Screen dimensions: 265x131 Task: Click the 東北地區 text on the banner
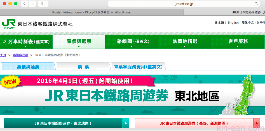click(x=197, y=96)
